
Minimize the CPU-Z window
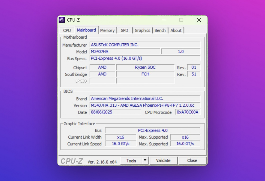click(x=164, y=20)
